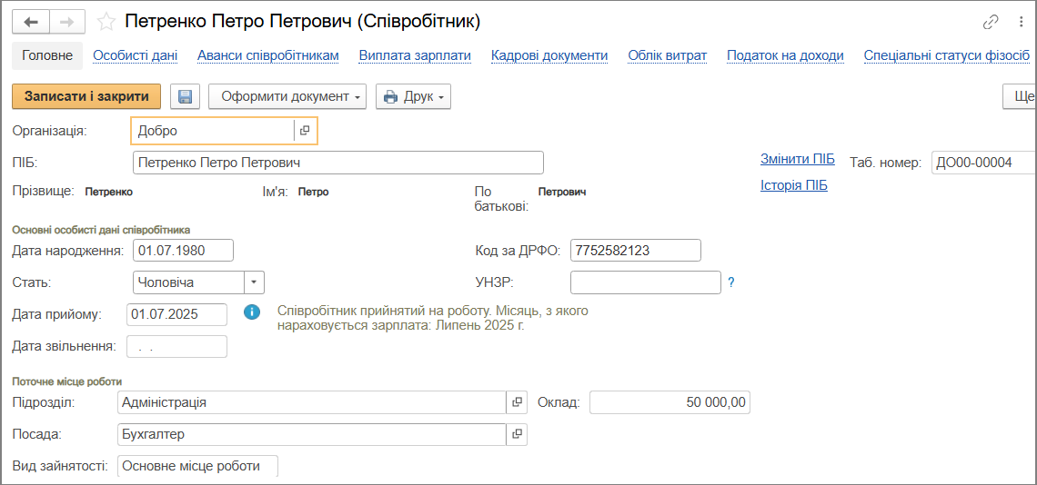
Task: Click the Поточне місце роботи heading
Action: pos(67,381)
